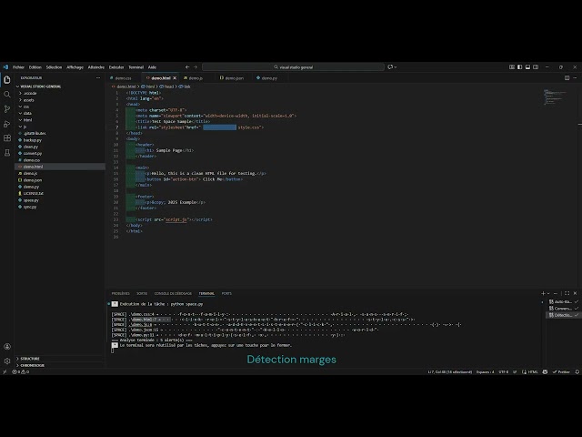Open the Accounts icon in activity bar

tap(6, 346)
